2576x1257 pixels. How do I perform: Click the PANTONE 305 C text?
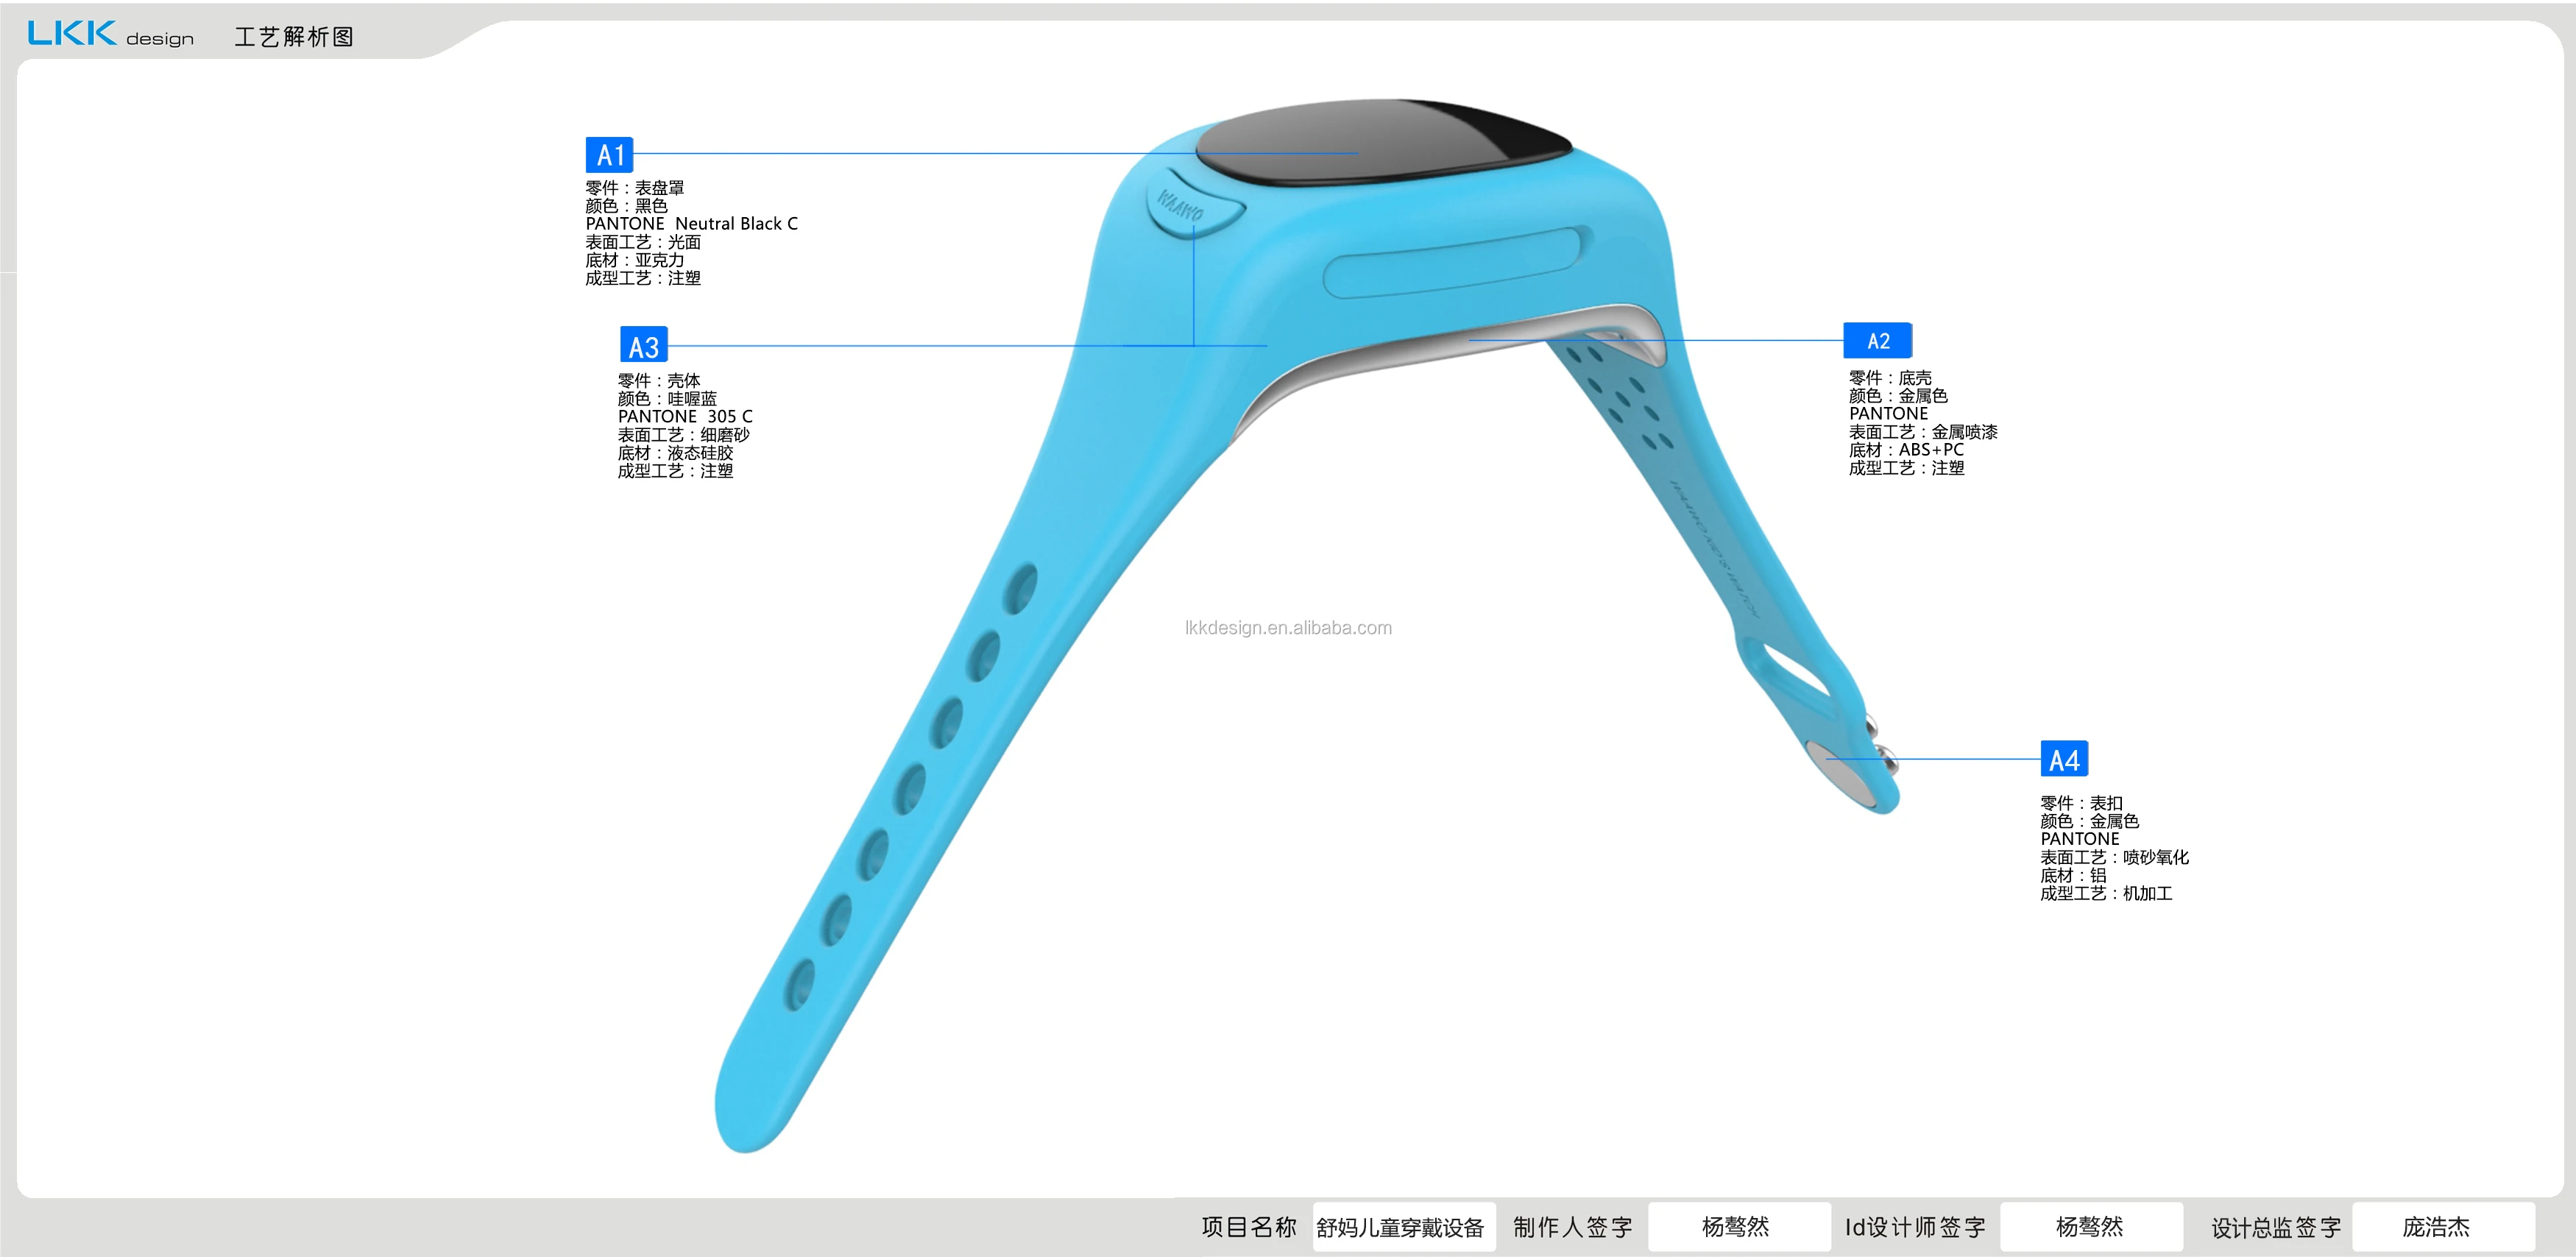[685, 416]
